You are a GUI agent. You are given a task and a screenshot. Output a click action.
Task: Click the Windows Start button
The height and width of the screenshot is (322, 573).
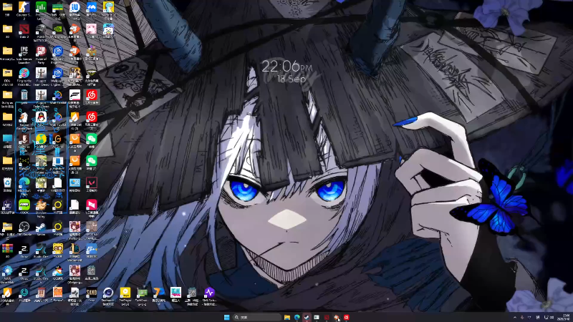(x=226, y=317)
